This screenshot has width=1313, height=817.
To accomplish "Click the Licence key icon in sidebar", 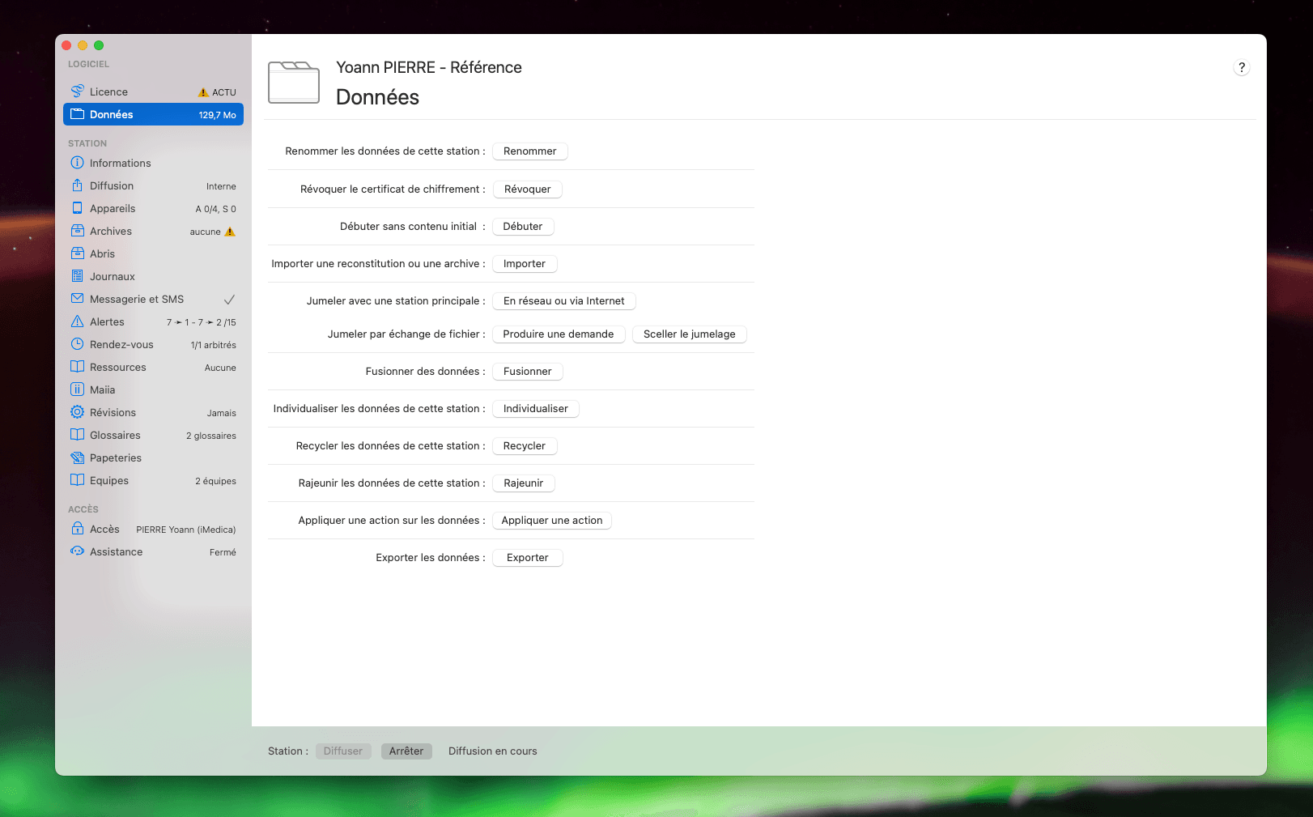I will pyautogui.click(x=78, y=91).
